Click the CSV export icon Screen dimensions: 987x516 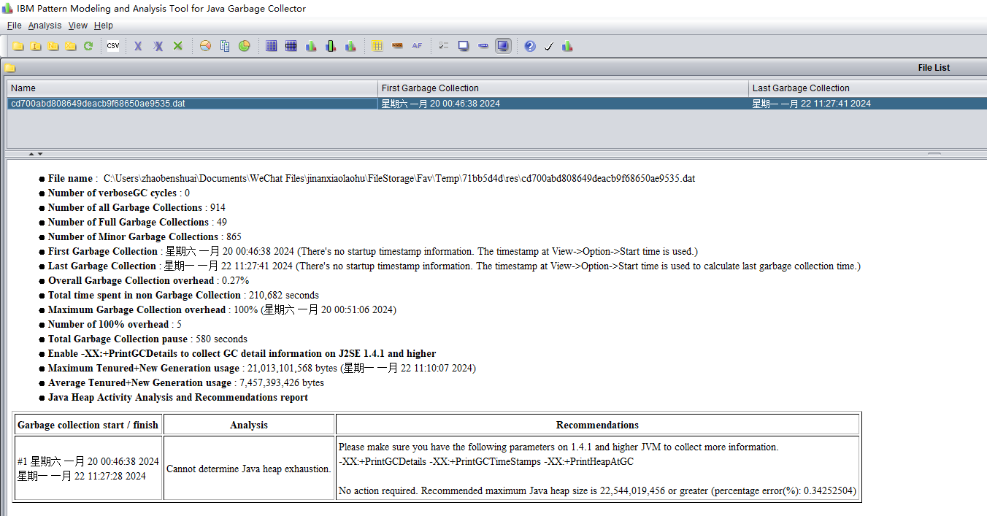(113, 46)
